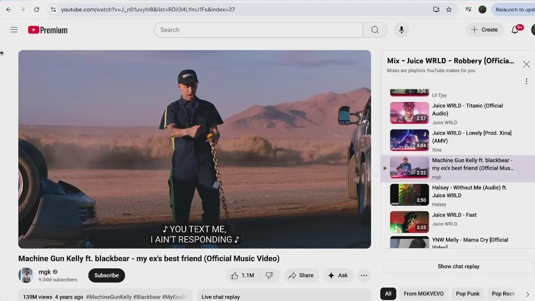Click the current Machine Gun Kelly playlist item
Image resolution: width=535 pixels, height=301 pixels.
click(458, 168)
